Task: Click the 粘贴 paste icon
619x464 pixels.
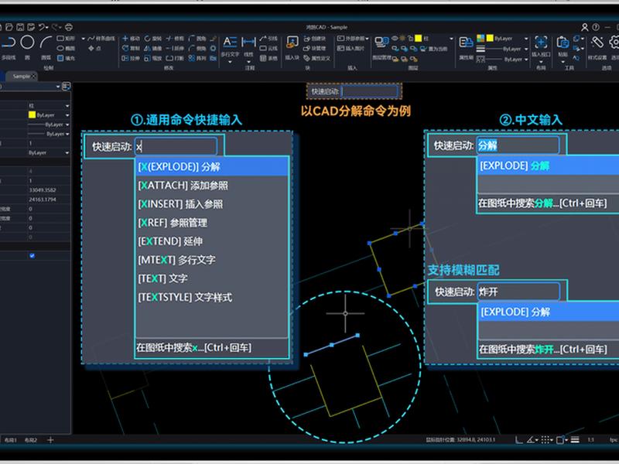Action: pos(563,42)
